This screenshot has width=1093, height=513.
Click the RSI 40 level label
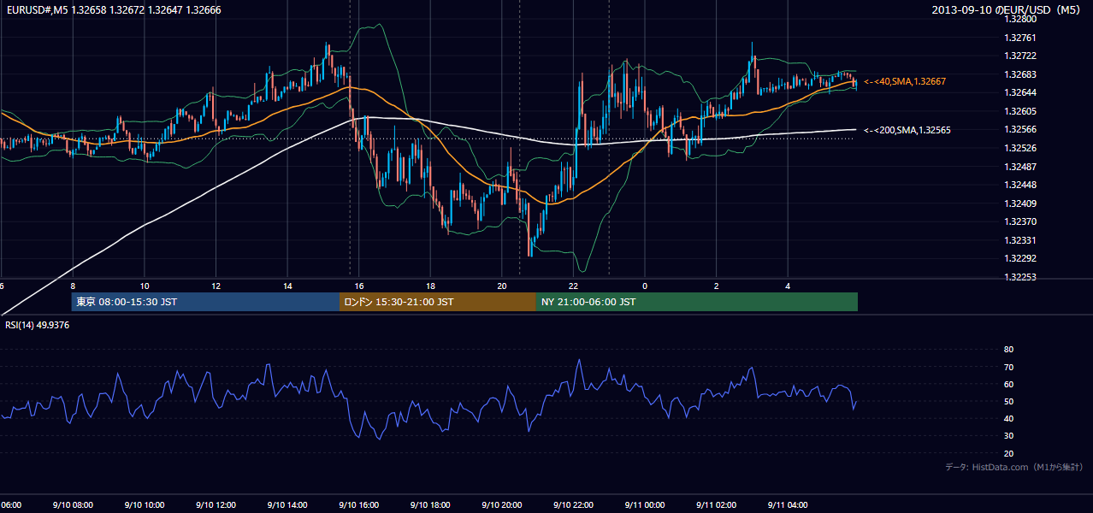(1008, 418)
